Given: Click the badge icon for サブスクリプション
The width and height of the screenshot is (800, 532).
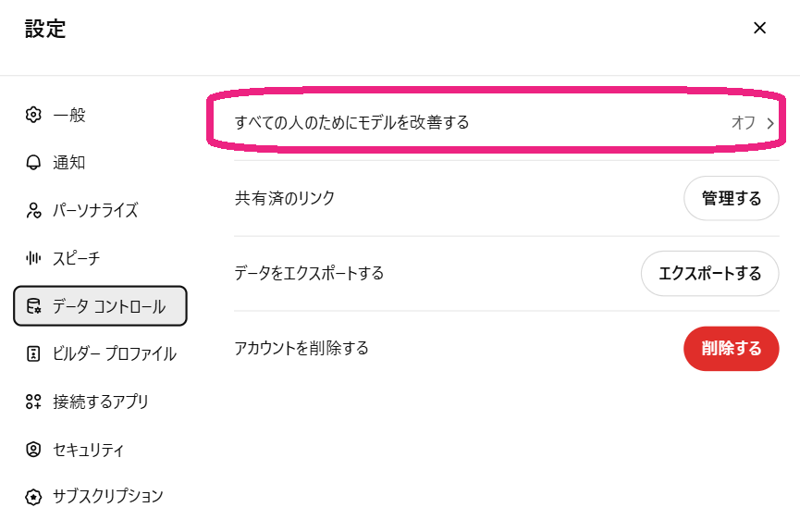Looking at the screenshot, I should 33,497.
